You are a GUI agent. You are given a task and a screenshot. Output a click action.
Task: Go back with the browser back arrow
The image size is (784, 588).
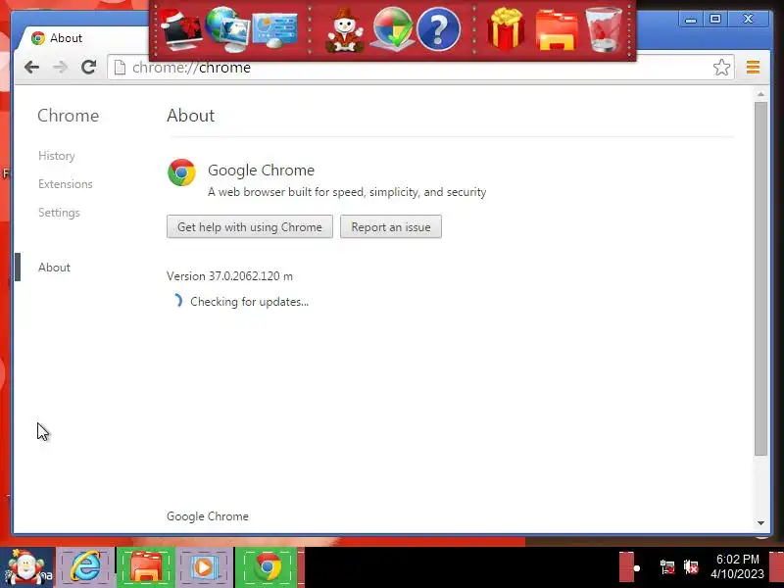tap(31, 67)
